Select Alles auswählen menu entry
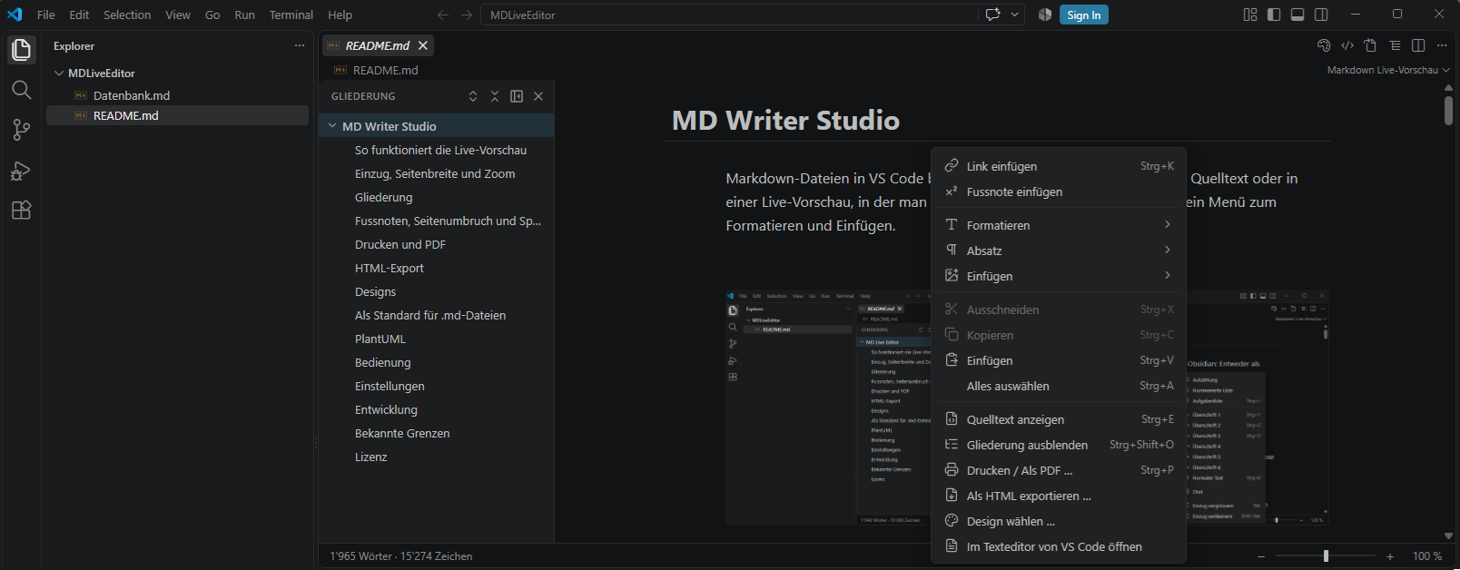 pyautogui.click(x=1059, y=386)
